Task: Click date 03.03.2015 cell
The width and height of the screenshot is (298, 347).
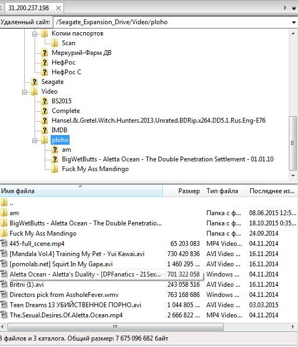Action: tap(264, 304)
